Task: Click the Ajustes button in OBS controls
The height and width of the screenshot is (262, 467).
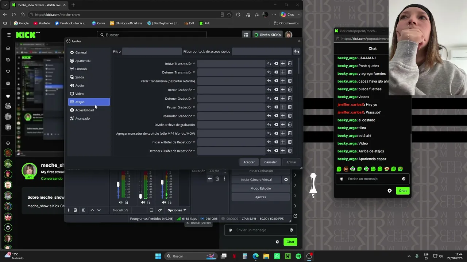Action: (260, 197)
